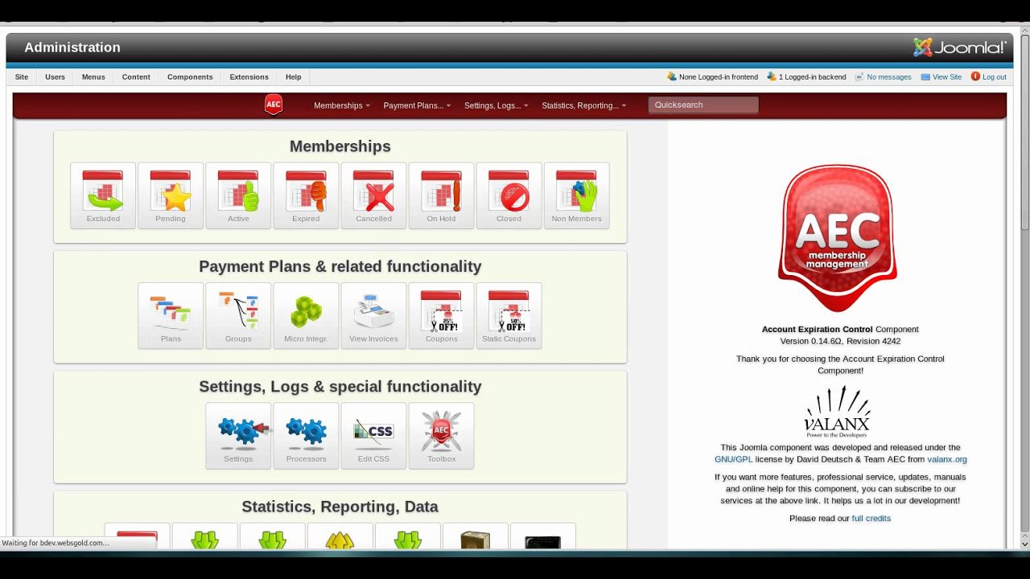Open the Micro Integr. icon

306,315
